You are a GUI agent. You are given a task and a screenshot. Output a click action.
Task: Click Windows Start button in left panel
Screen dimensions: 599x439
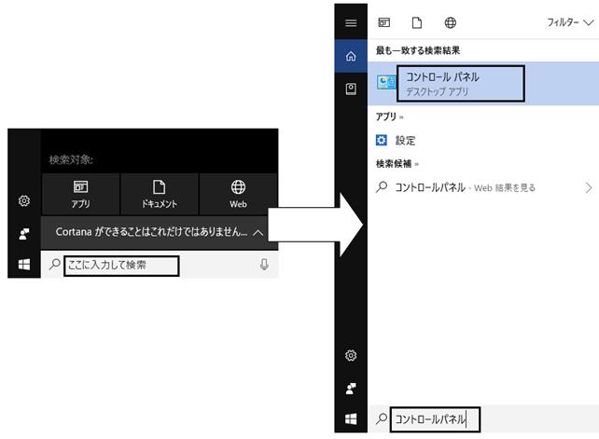coord(24,264)
